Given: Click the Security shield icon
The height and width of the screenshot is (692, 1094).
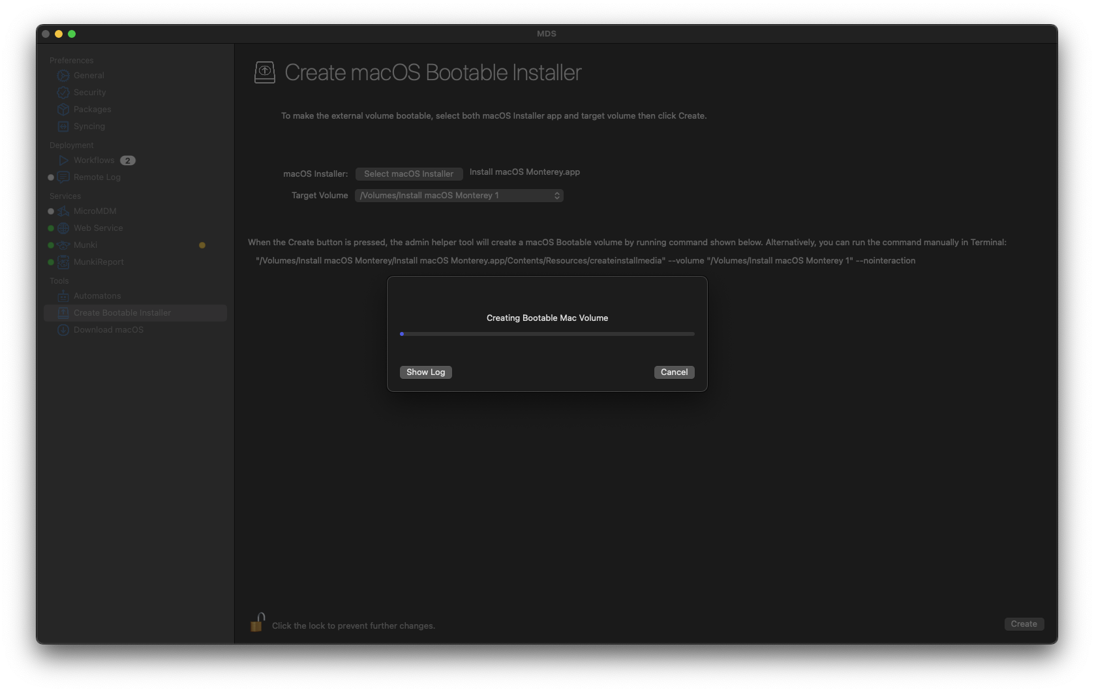Looking at the screenshot, I should pos(63,93).
